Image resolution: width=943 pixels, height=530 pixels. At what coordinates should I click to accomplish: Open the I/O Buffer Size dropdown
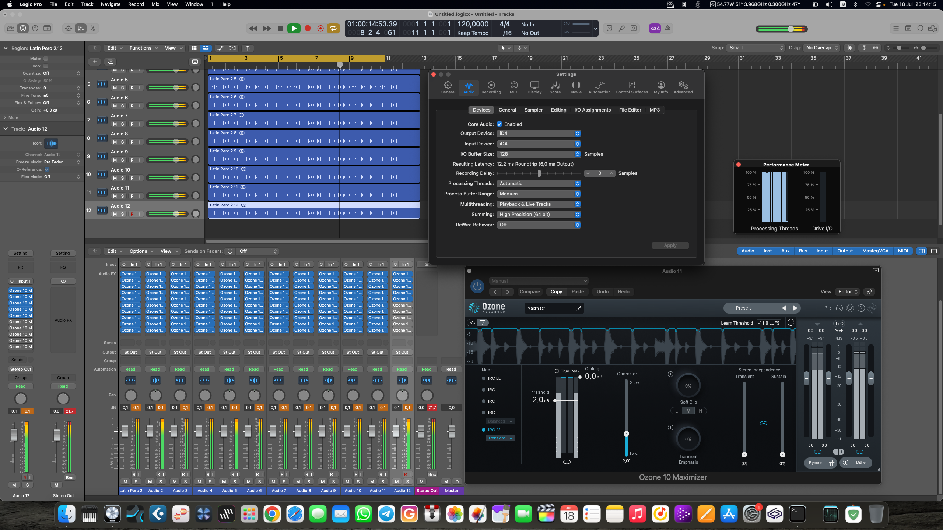coord(539,154)
